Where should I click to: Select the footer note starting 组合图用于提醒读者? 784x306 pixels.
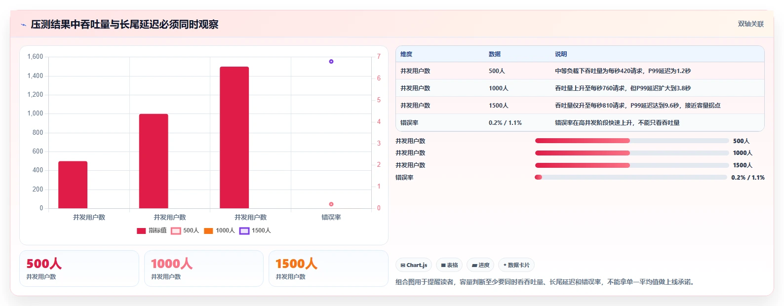pyautogui.click(x=546, y=282)
